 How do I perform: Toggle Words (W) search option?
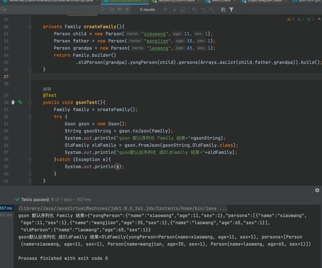point(119,10)
